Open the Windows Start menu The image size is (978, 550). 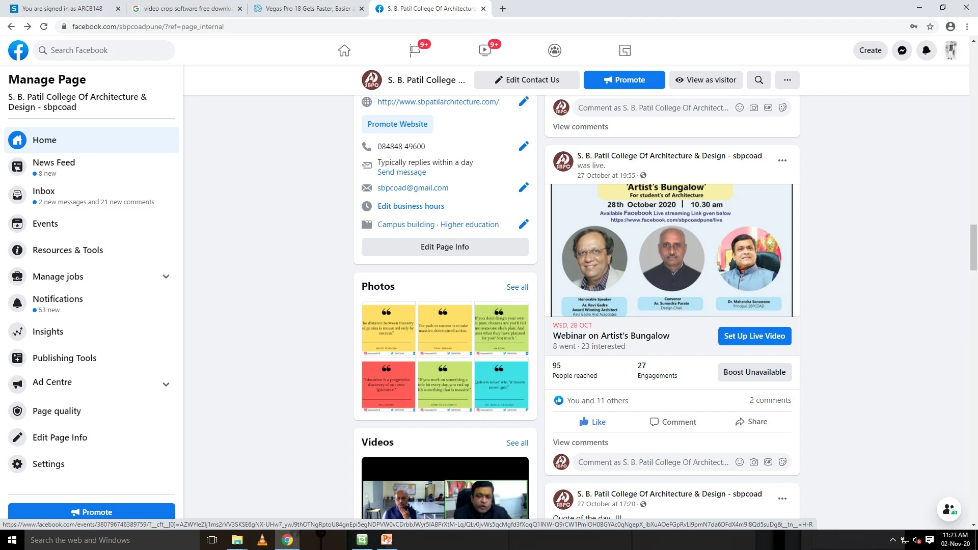[x=12, y=540]
